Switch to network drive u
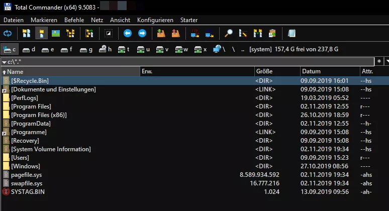Screen dimensions: 389x211 [x=143, y=49]
